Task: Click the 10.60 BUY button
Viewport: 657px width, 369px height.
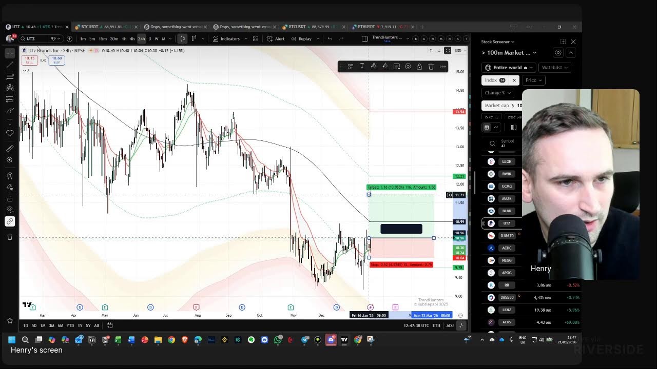Action: tap(56, 60)
